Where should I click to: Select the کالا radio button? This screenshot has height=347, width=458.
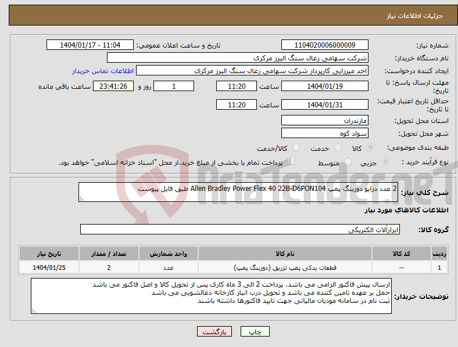[370, 147]
